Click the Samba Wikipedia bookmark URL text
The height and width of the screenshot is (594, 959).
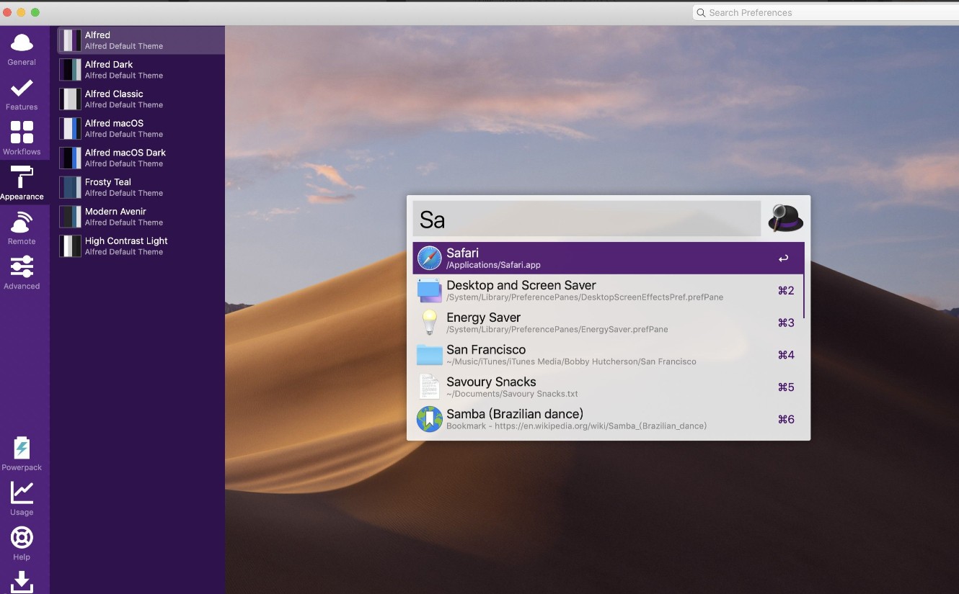(576, 426)
